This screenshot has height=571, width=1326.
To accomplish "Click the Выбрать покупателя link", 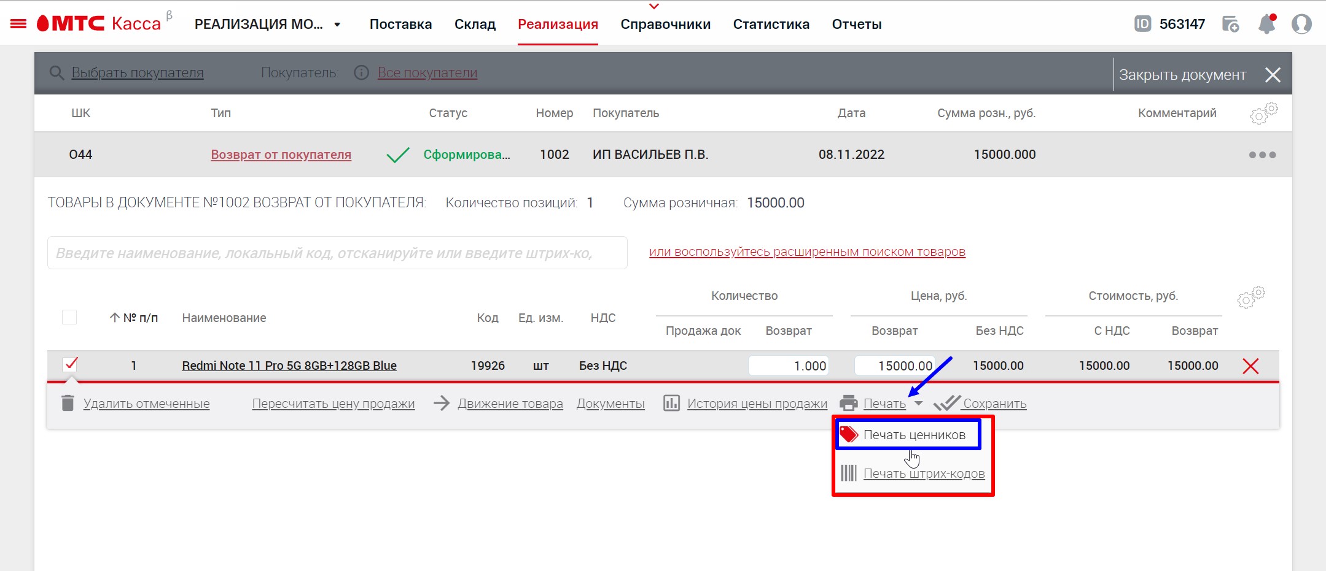I will [x=138, y=72].
